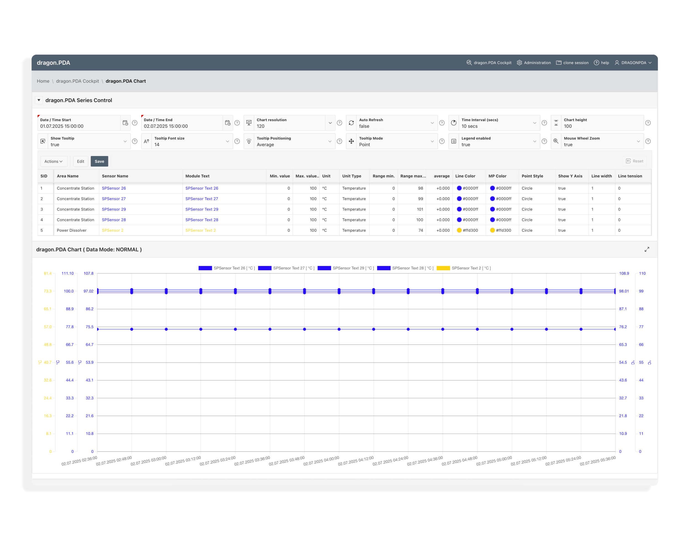Click the yellow #ffd300 Line Color swatch
The width and height of the screenshot is (690, 547).
coord(459,230)
